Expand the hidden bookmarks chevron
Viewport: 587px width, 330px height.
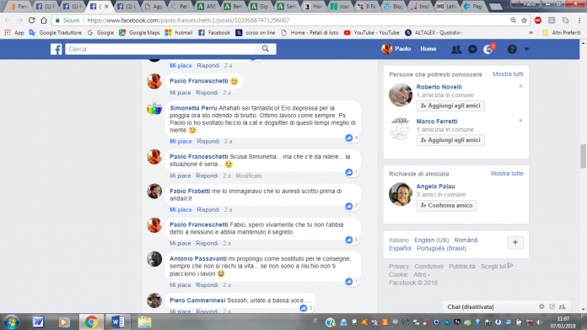(x=530, y=33)
